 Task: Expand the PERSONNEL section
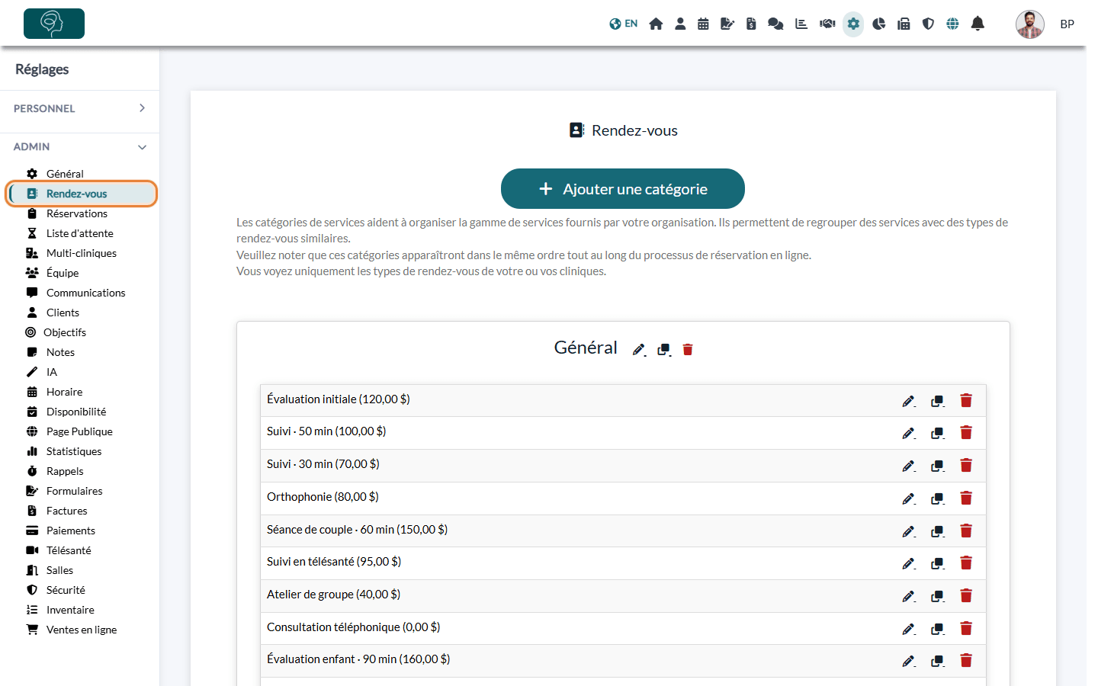pyautogui.click(x=79, y=108)
